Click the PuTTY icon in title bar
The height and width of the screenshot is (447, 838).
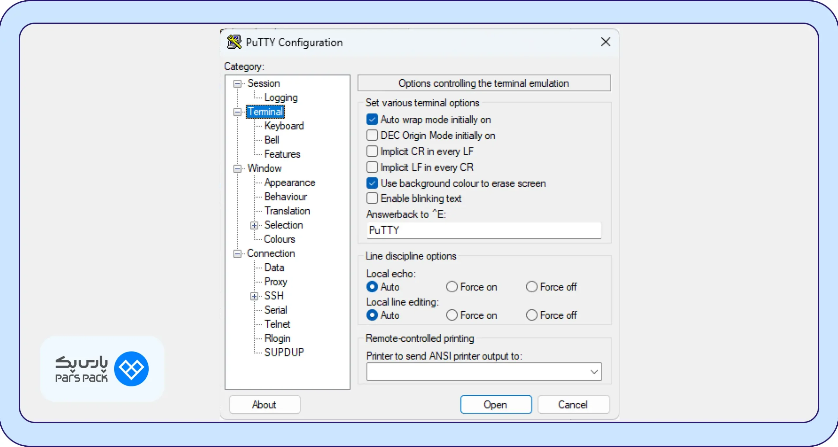tap(234, 42)
